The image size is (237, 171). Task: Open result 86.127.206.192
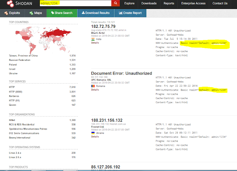tap(106, 167)
